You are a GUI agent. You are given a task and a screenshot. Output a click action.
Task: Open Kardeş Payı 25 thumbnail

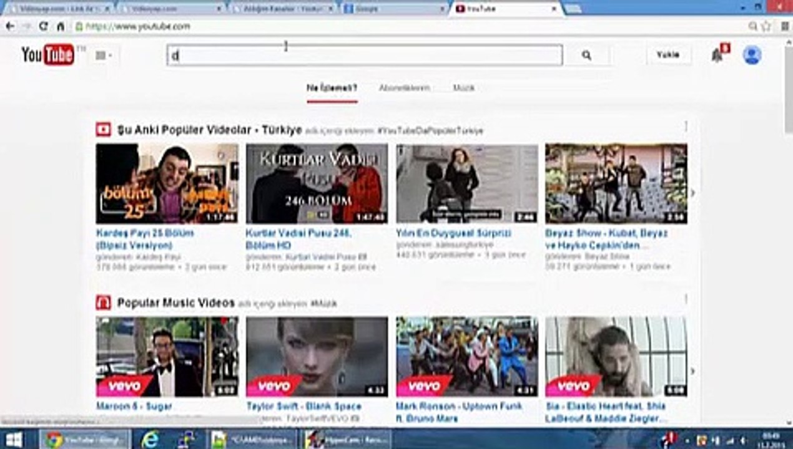tap(167, 183)
